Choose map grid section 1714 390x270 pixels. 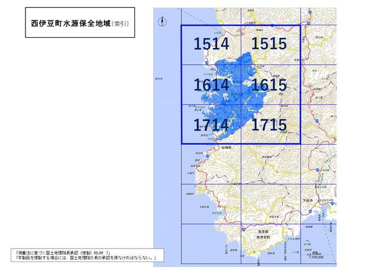click(211, 125)
